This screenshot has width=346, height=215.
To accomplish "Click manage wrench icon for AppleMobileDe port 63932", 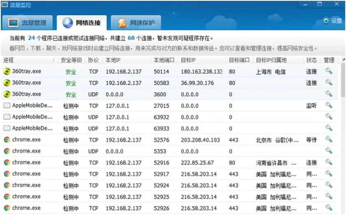I will pos(329,117).
